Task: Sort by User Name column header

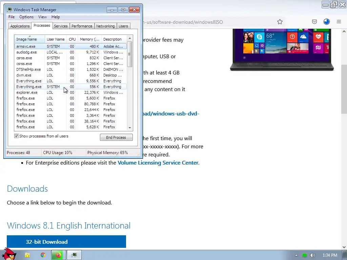Action: pos(56,39)
